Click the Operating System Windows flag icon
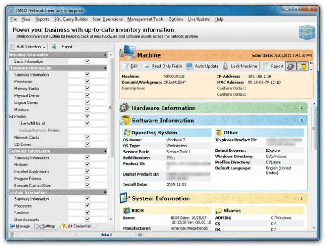 pyautogui.click(x=127, y=132)
